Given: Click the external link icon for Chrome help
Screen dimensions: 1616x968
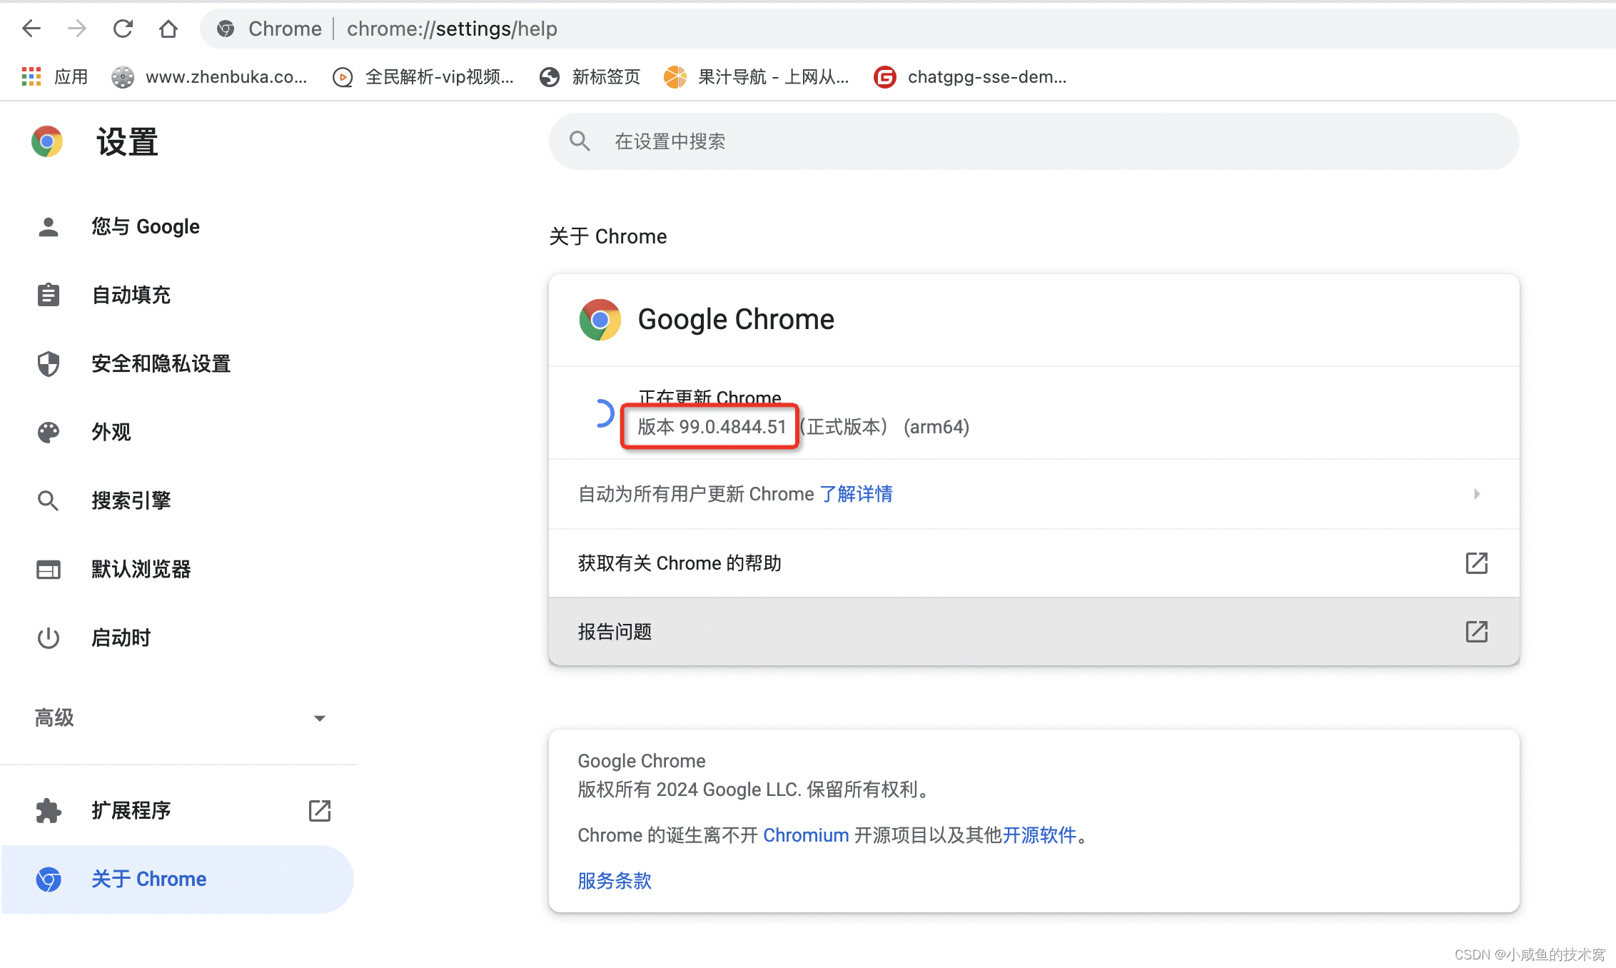Looking at the screenshot, I should click(1476, 563).
